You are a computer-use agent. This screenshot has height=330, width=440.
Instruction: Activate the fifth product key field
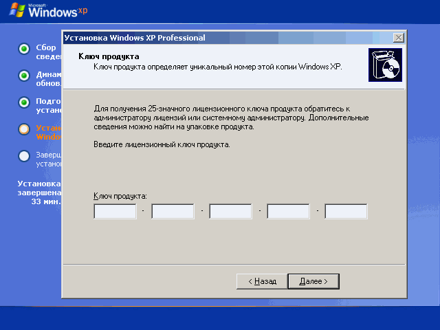pos(346,211)
